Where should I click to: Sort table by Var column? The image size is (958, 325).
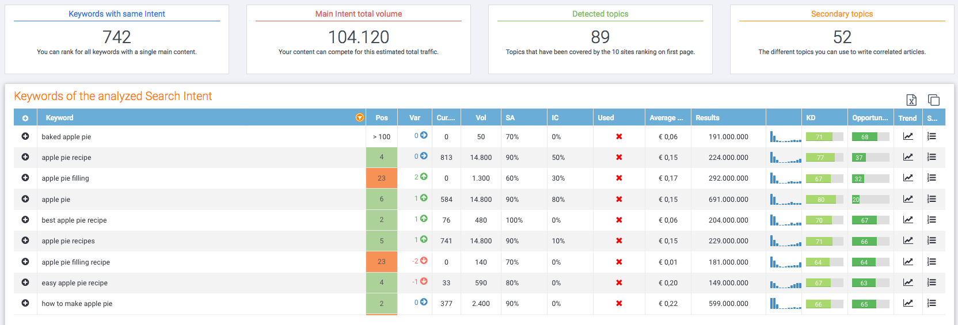pyautogui.click(x=415, y=118)
